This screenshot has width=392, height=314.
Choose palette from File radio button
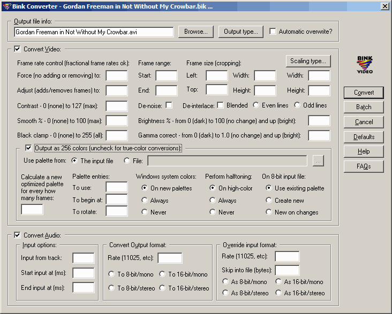(x=127, y=160)
